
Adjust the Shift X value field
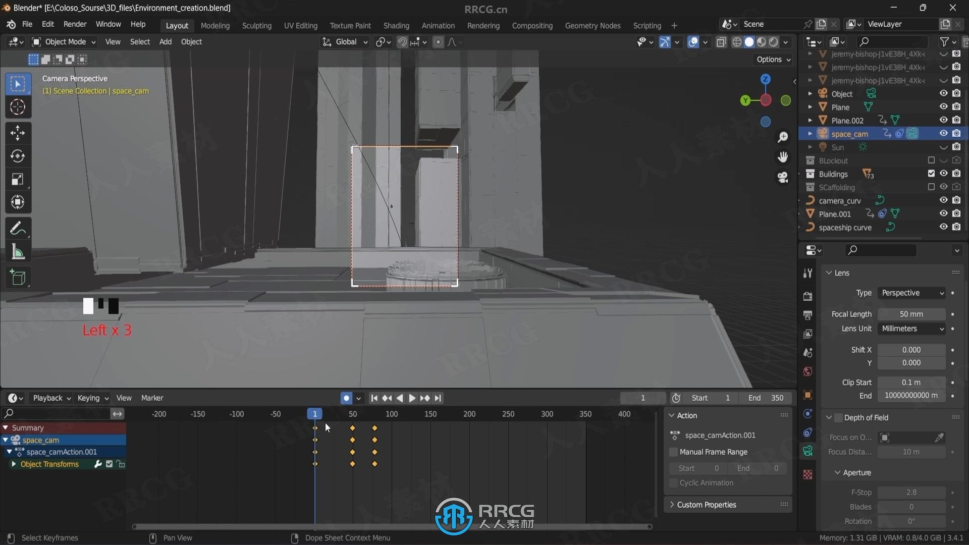tap(911, 350)
